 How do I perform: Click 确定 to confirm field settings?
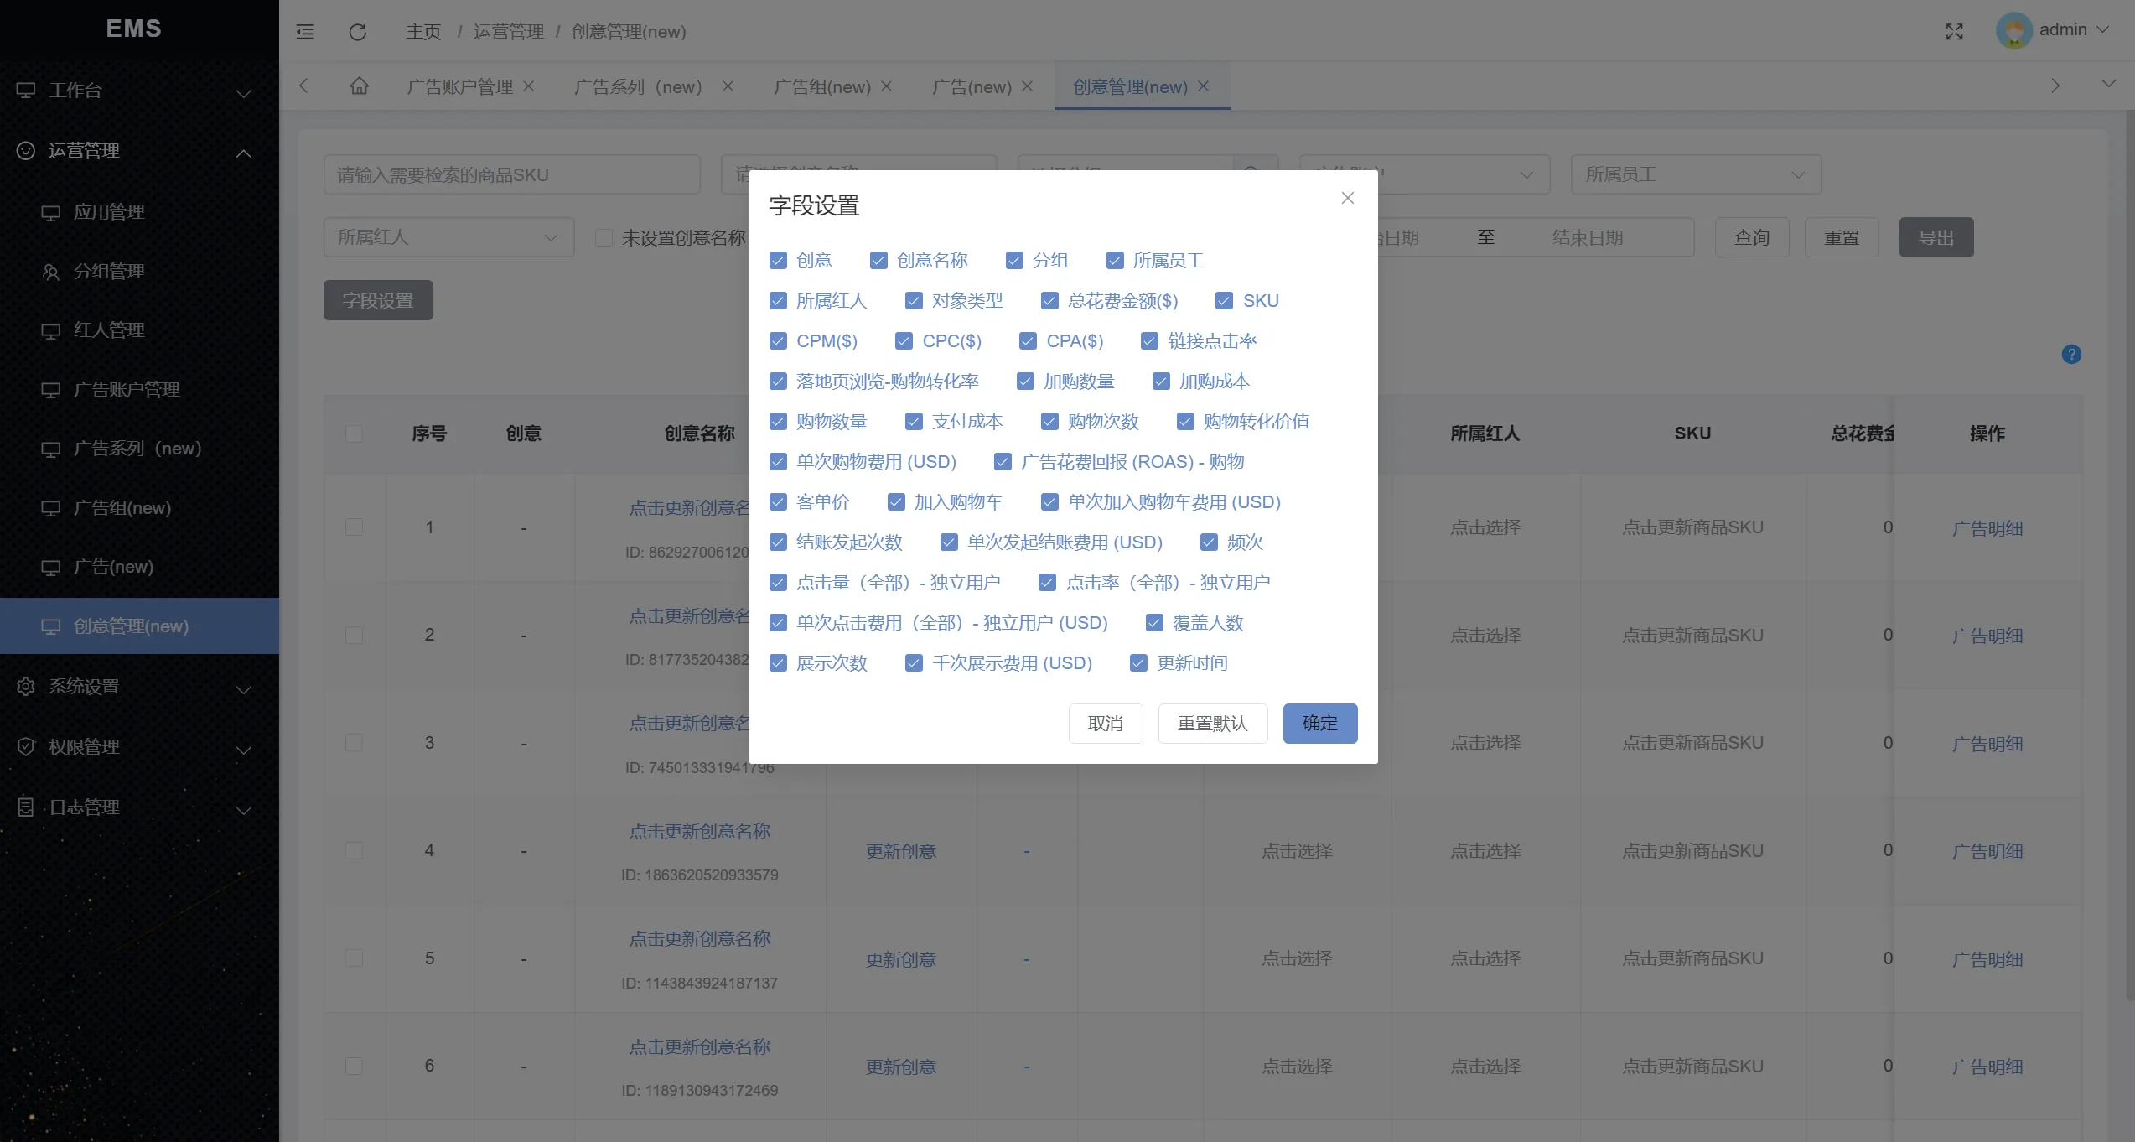(x=1320, y=723)
